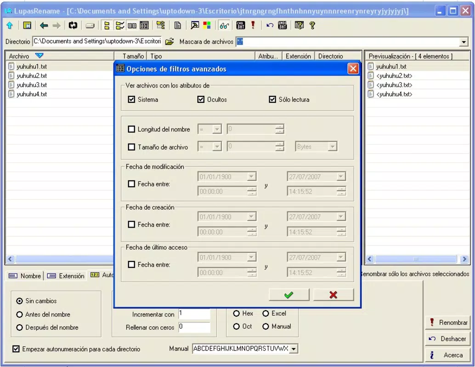Navigate back with the left arrow
Image resolution: width=475 pixels, height=367 pixels.
[x=44, y=25]
